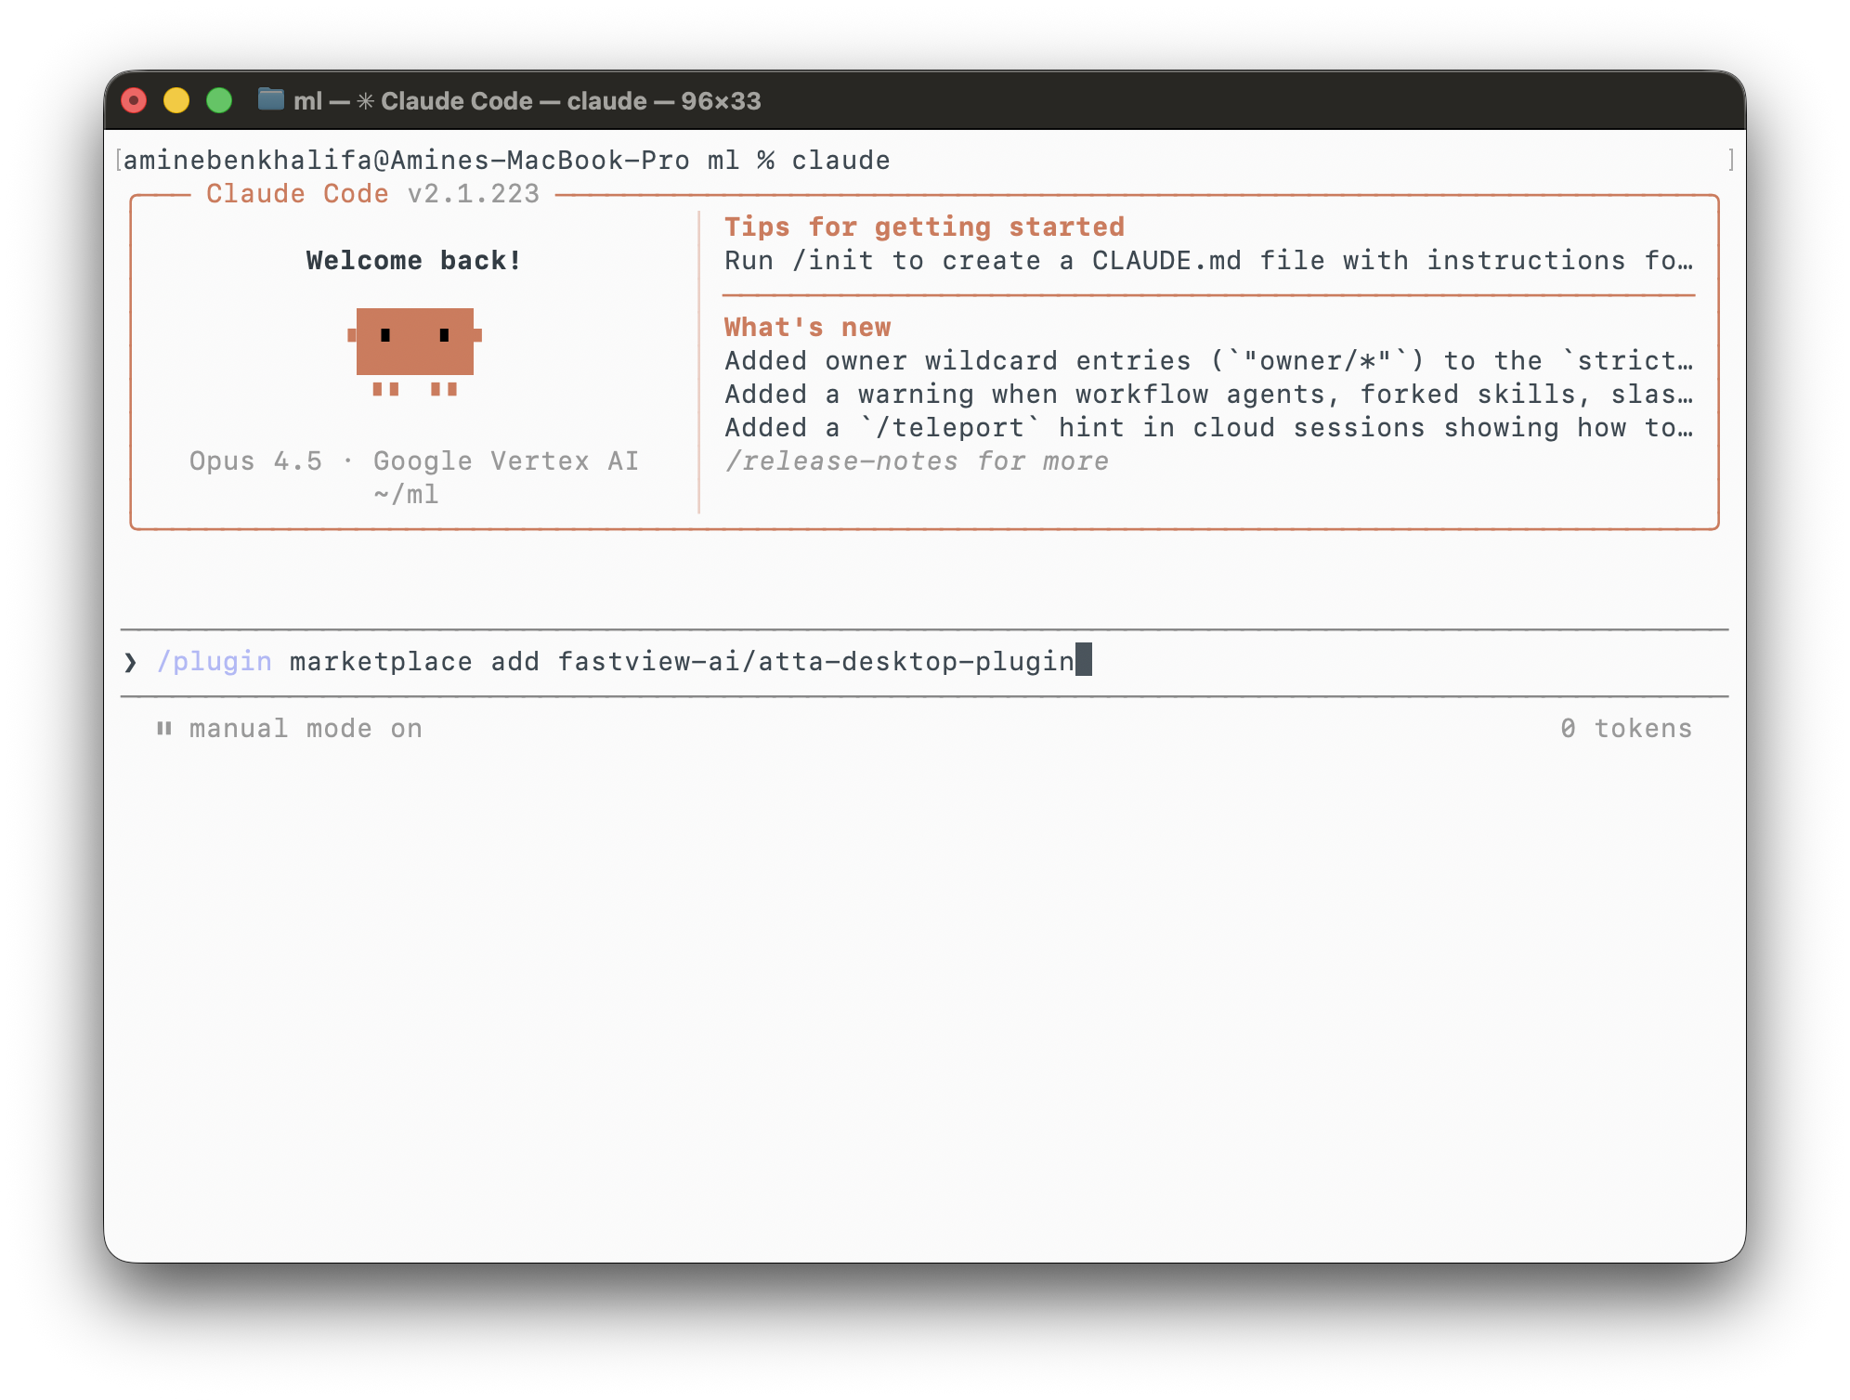Click the /plugin command text in the prompt
The height and width of the screenshot is (1400, 1850).
pos(215,662)
